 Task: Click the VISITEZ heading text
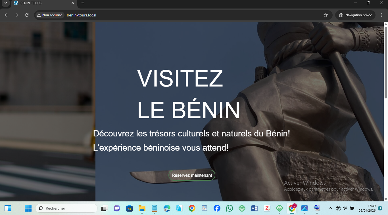[x=180, y=78]
